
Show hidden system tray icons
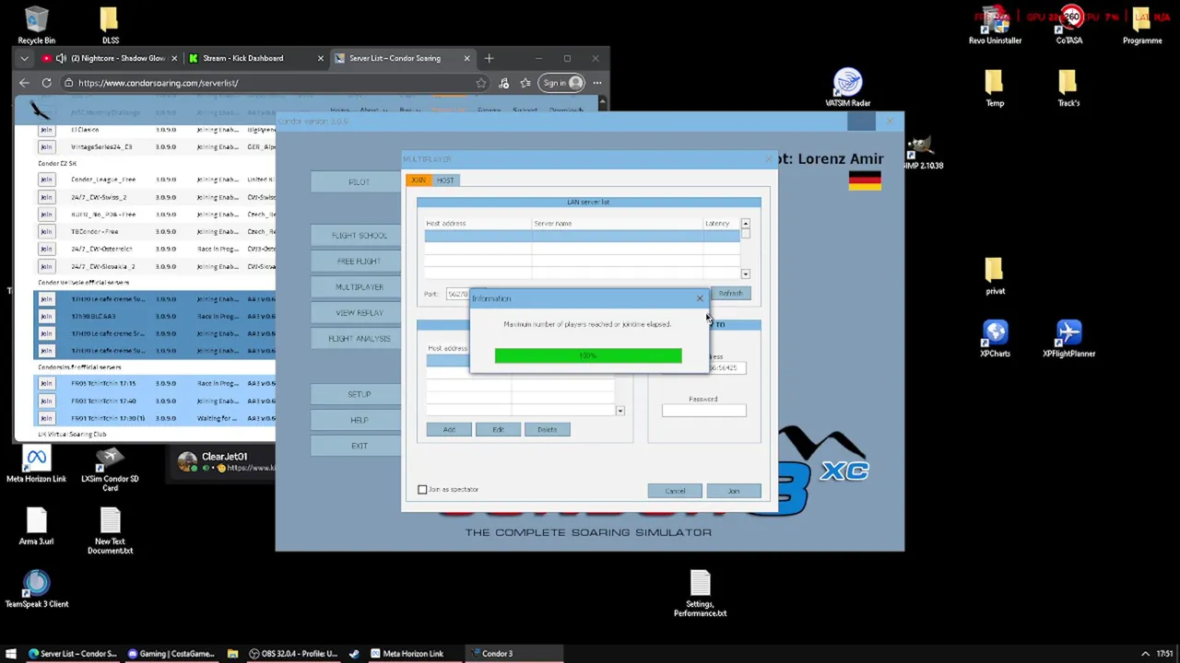click(1145, 654)
